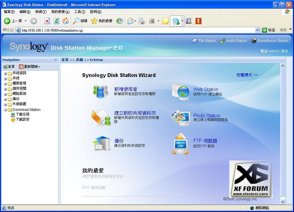Screen dimensions: 294x212
Task: Open 我的最愛 favorites star toolbar button
Action: [101, 21]
